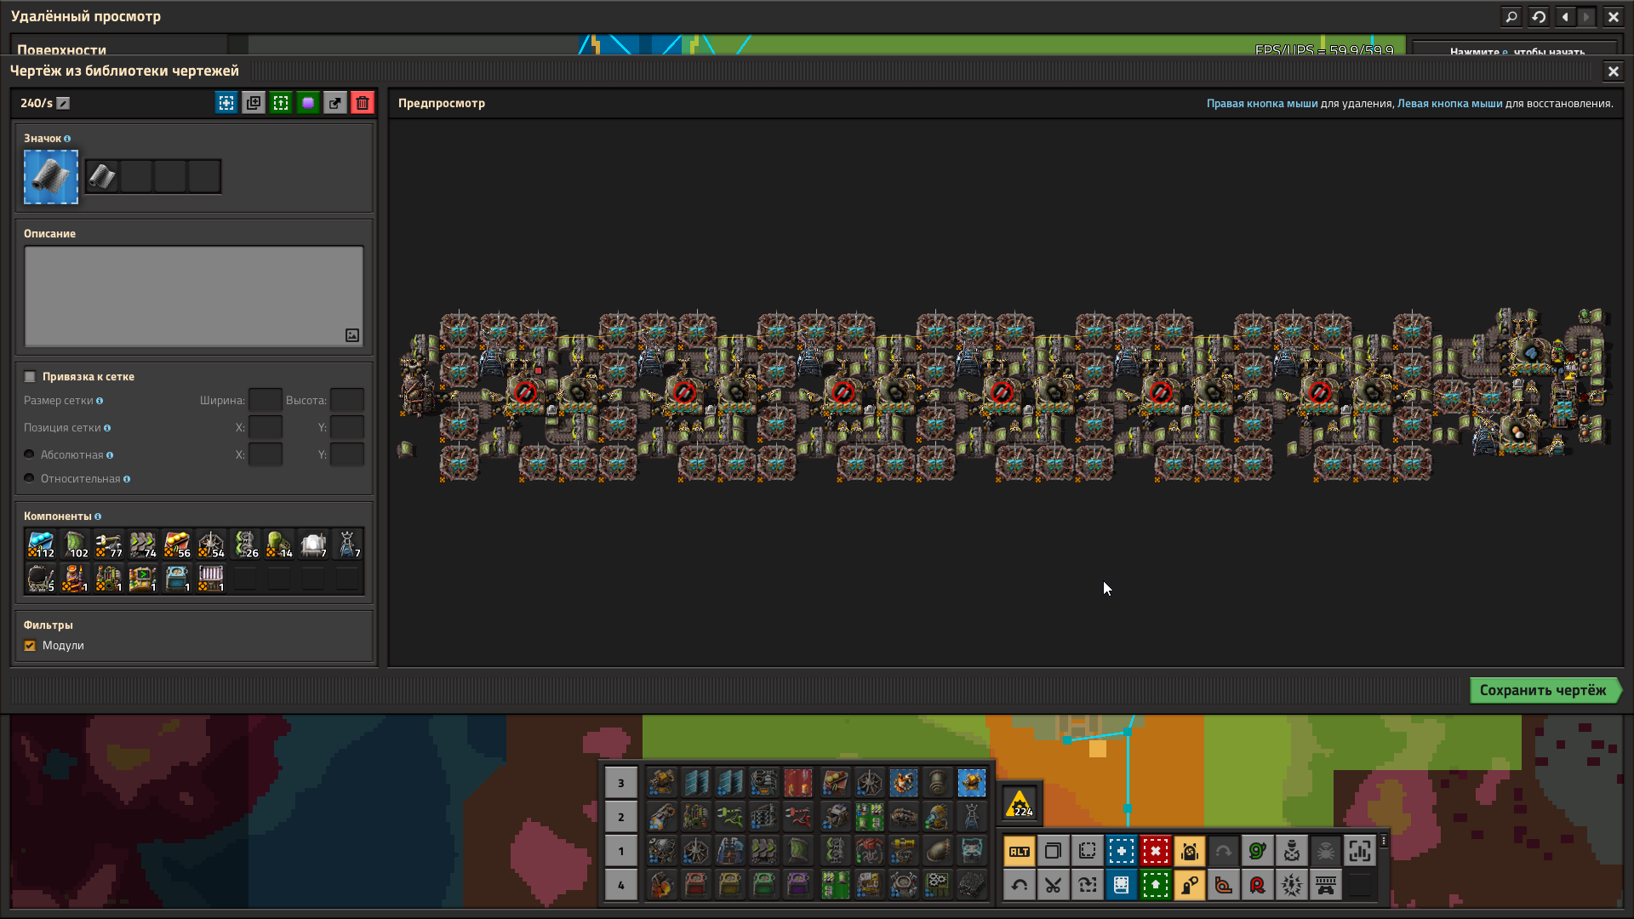Screen dimensions: 1634x919
Task: Click the purple square parametrise icon
Action: (x=308, y=103)
